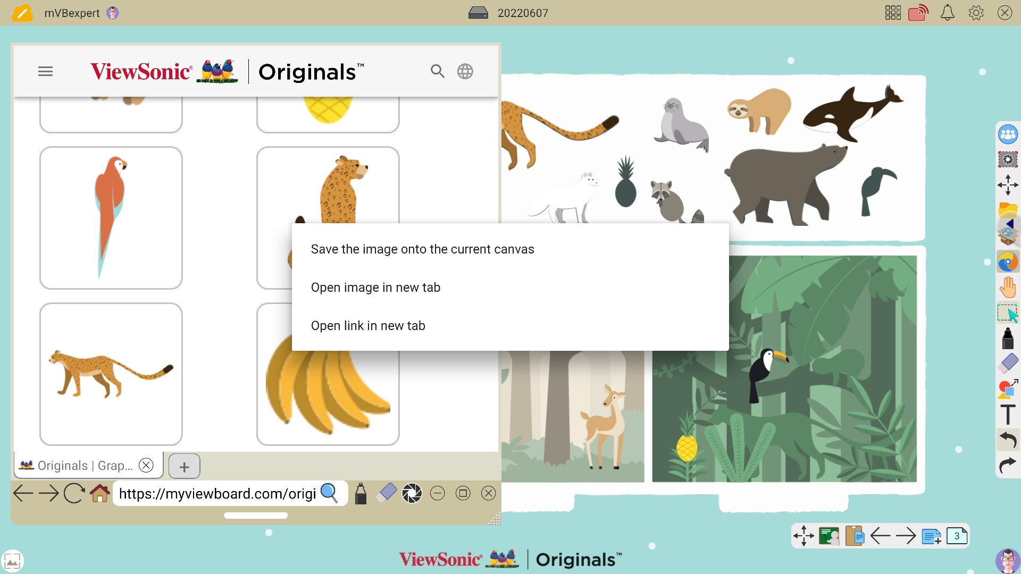Click the page move arrows in bottom toolbar
This screenshot has width=1021, height=574.
(x=804, y=536)
